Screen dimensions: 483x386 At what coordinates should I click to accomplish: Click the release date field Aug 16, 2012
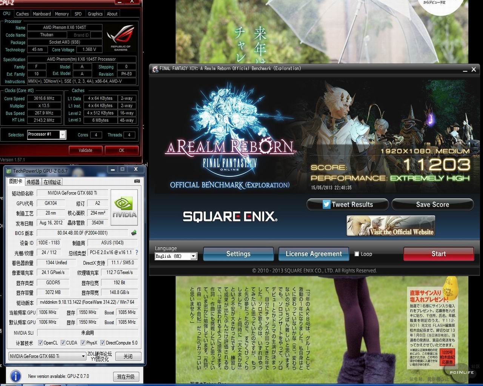click(51, 223)
